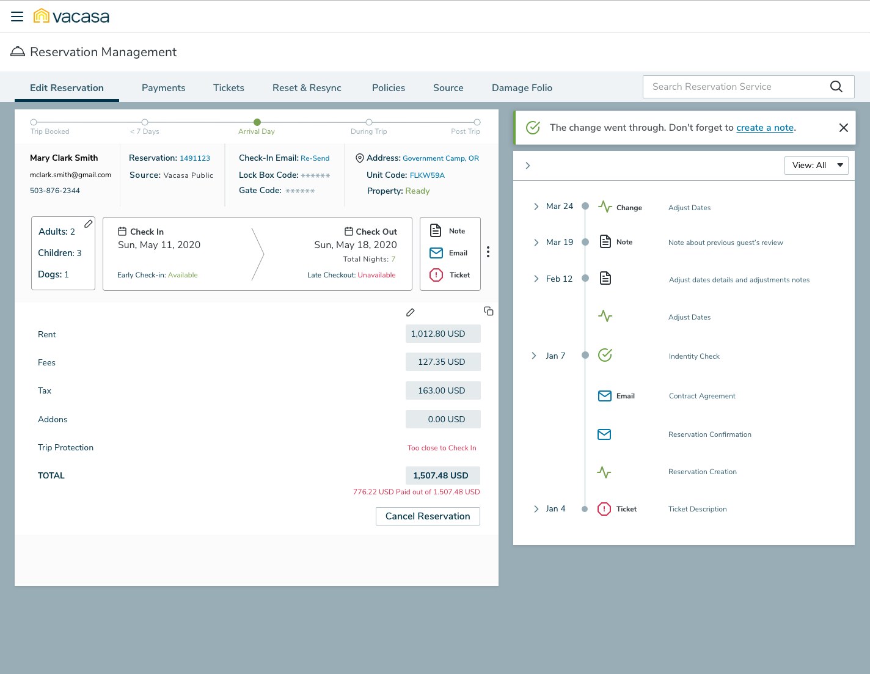Expand the timeline panel header chevron
Viewport: 870px width, 674px height.
(x=528, y=166)
